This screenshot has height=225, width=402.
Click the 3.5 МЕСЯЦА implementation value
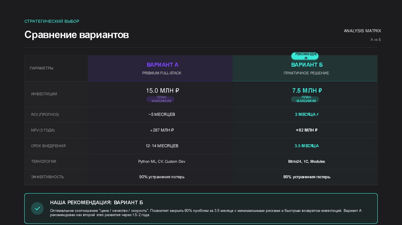tap(307, 146)
